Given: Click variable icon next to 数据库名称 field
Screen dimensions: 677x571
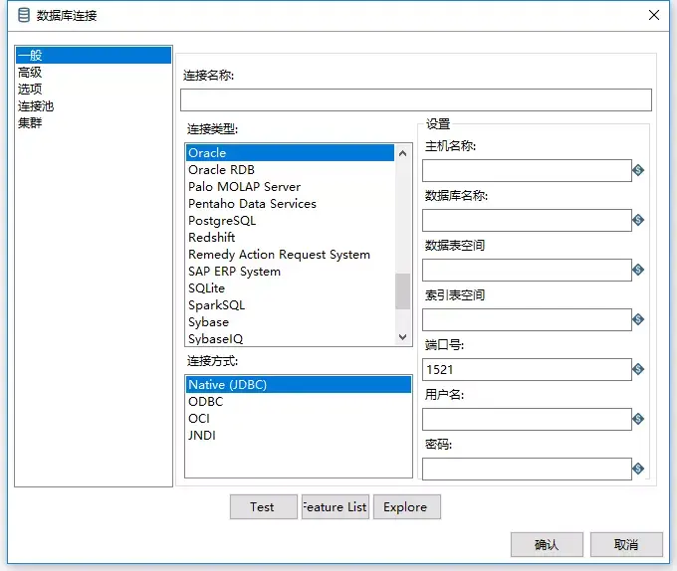Looking at the screenshot, I should click(638, 220).
